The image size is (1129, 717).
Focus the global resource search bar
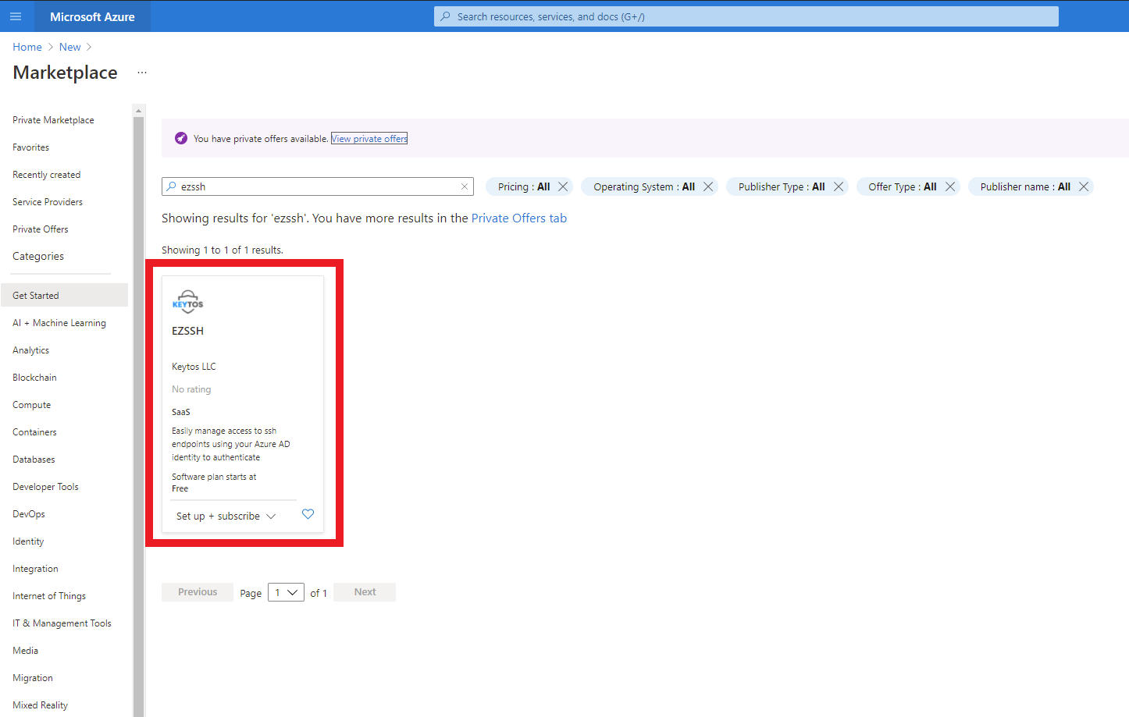[746, 16]
